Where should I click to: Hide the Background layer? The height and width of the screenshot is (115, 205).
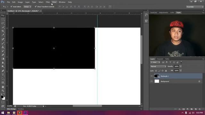[x=152, y=81]
